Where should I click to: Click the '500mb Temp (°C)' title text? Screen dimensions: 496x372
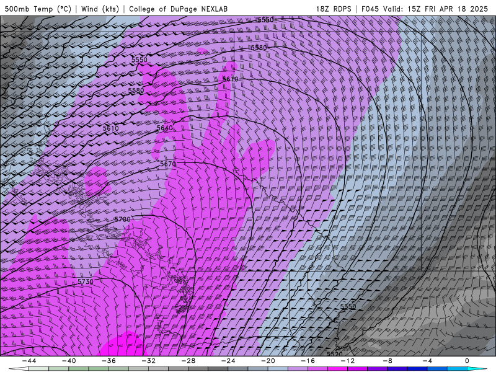(x=38, y=9)
